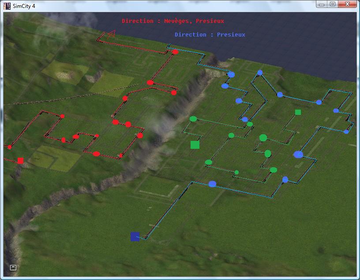This screenshot has width=360, height=280.
Task: Click the red triangle outline marker
Action: pyautogui.click(x=112, y=33)
